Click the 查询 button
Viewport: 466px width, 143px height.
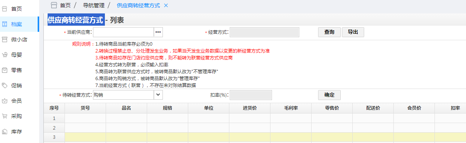pyautogui.click(x=329, y=32)
